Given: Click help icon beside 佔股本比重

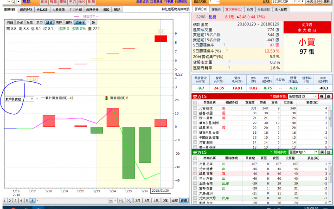Looking at the screenshot, I should (x=230, y=62).
